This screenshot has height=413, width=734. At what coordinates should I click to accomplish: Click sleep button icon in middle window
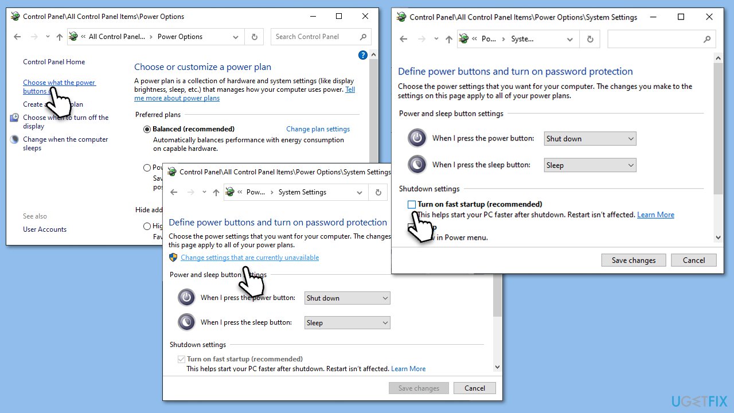[186, 322]
